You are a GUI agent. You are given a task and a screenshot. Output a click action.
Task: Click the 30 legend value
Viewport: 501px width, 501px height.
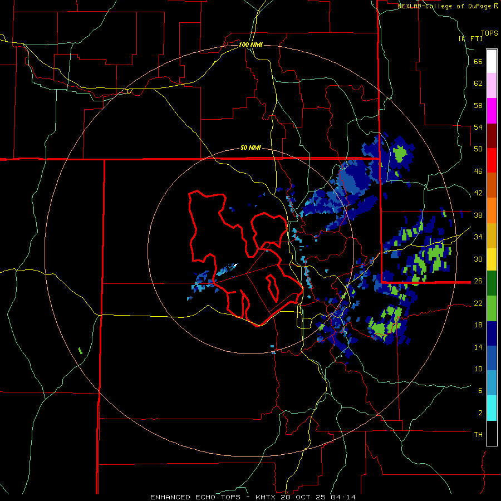pyautogui.click(x=478, y=259)
